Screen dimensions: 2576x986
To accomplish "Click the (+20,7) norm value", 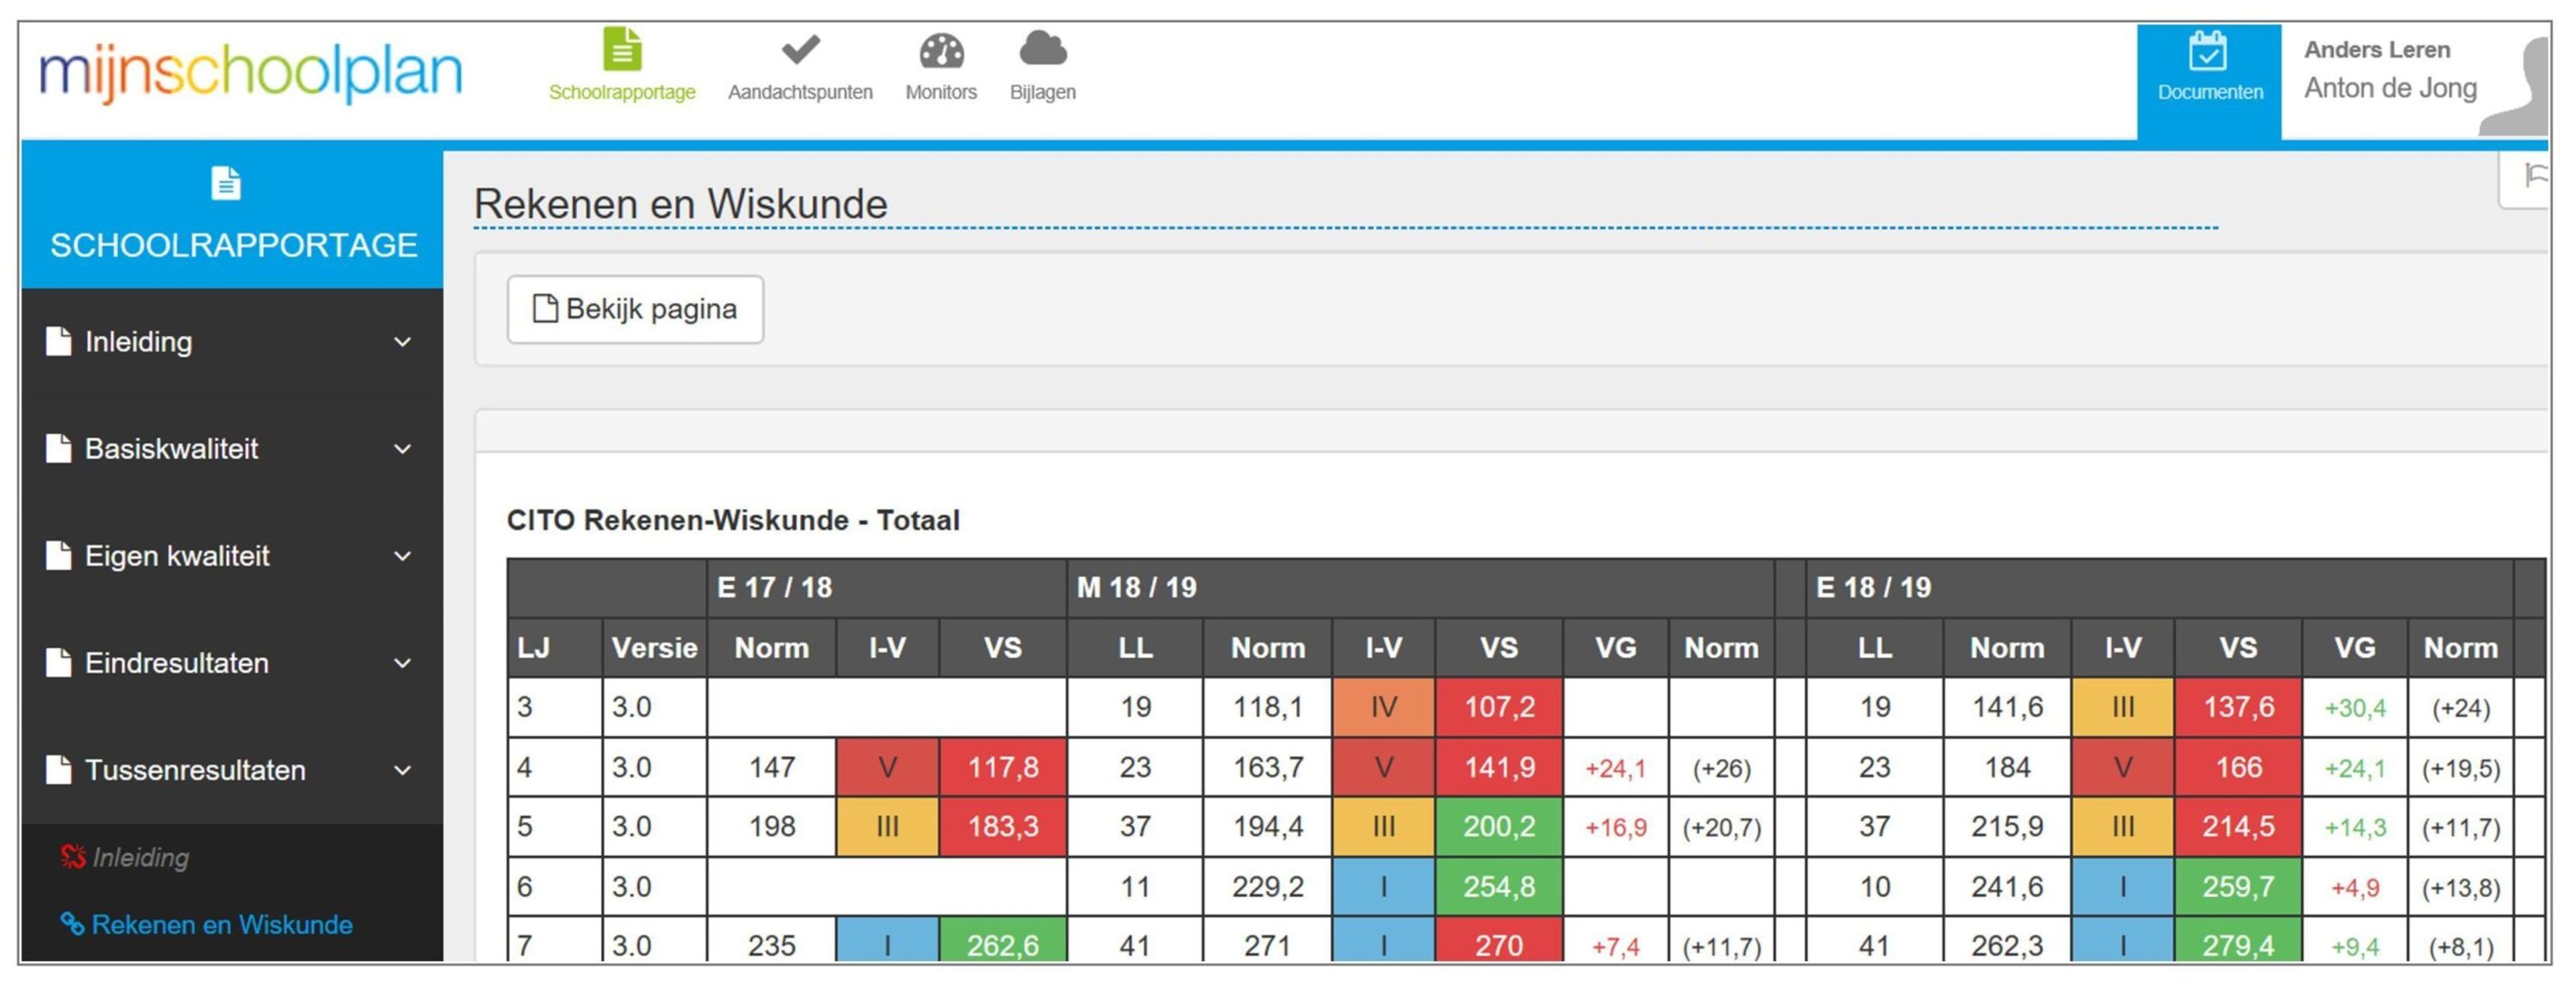I will pyautogui.click(x=1721, y=827).
